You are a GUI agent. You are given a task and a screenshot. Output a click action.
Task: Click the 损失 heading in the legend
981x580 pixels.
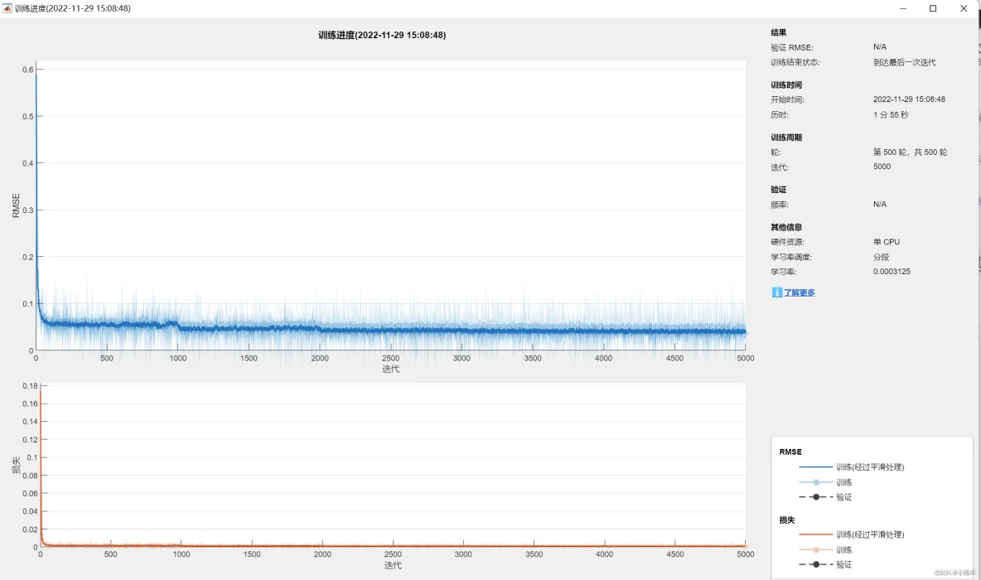pos(786,520)
